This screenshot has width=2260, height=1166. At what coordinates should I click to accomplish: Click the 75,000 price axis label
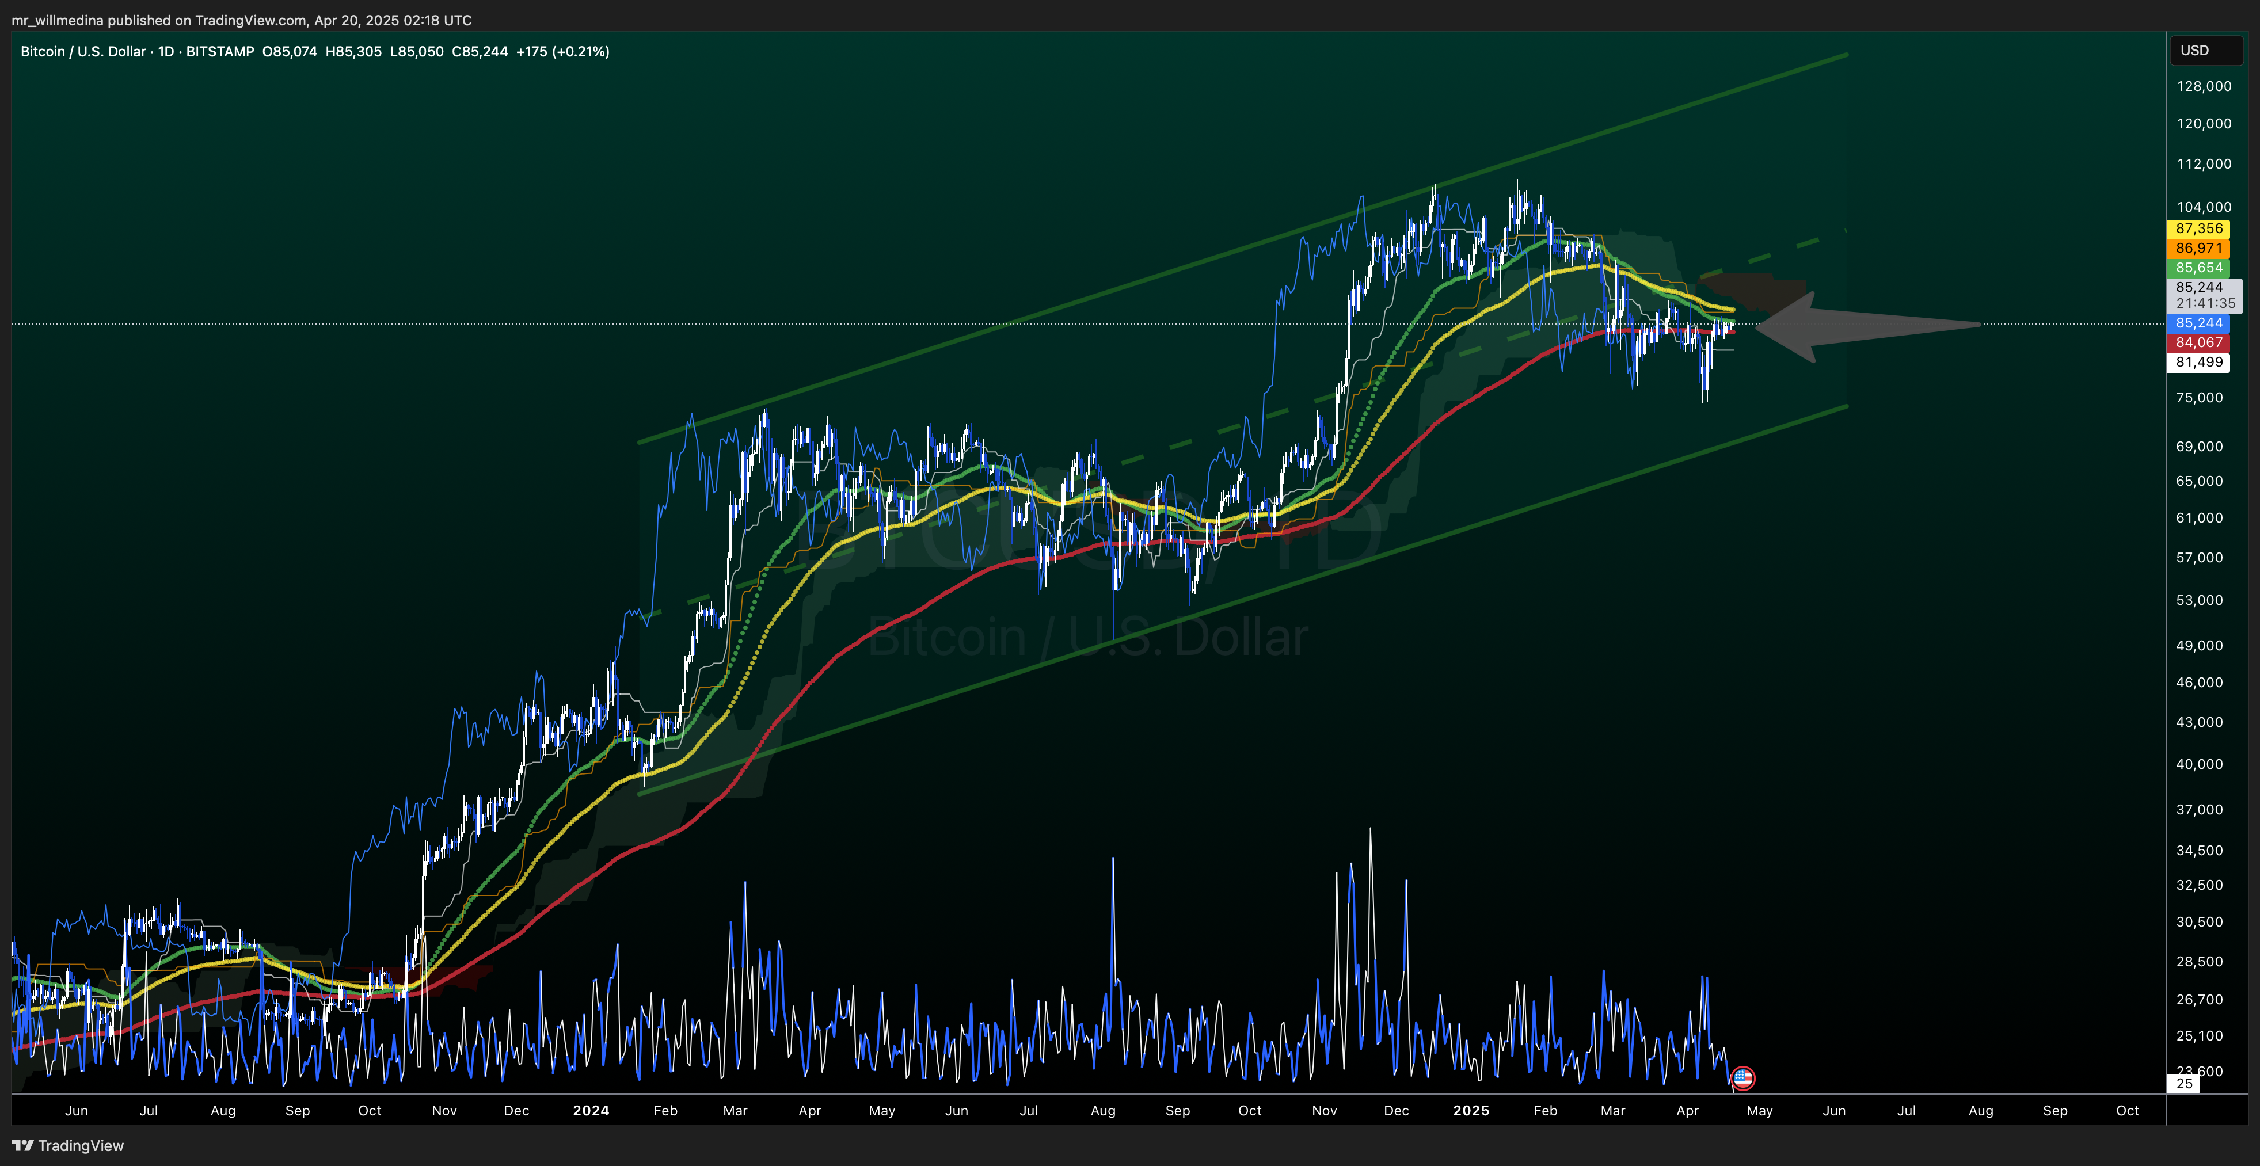pyautogui.click(x=2200, y=398)
